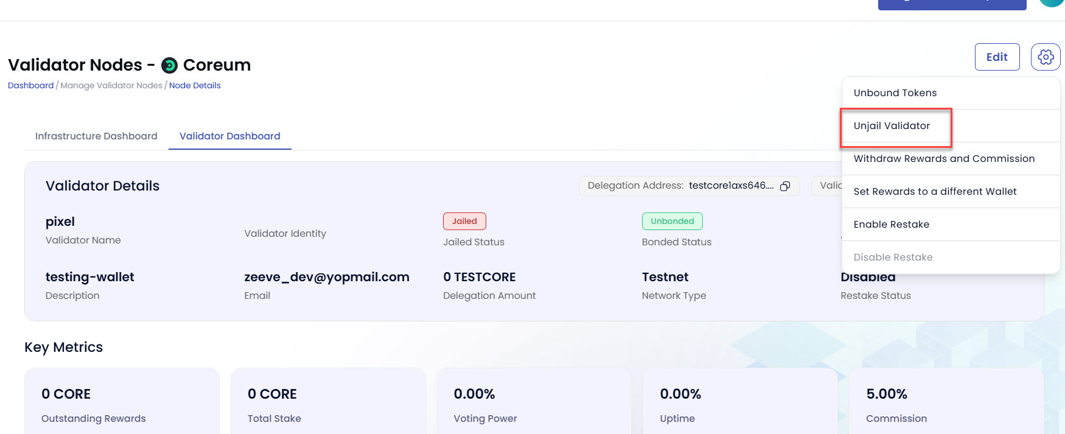Click Manage Validator Nodes breadcrumb
Screen dimensions: 1065x434
(111, 86)
